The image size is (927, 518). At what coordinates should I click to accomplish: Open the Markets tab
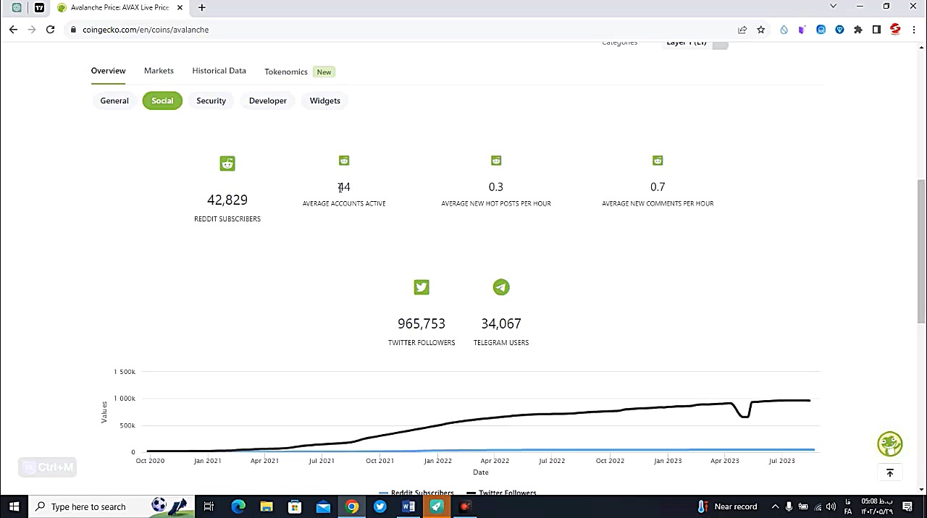click(x=159, y=71)
